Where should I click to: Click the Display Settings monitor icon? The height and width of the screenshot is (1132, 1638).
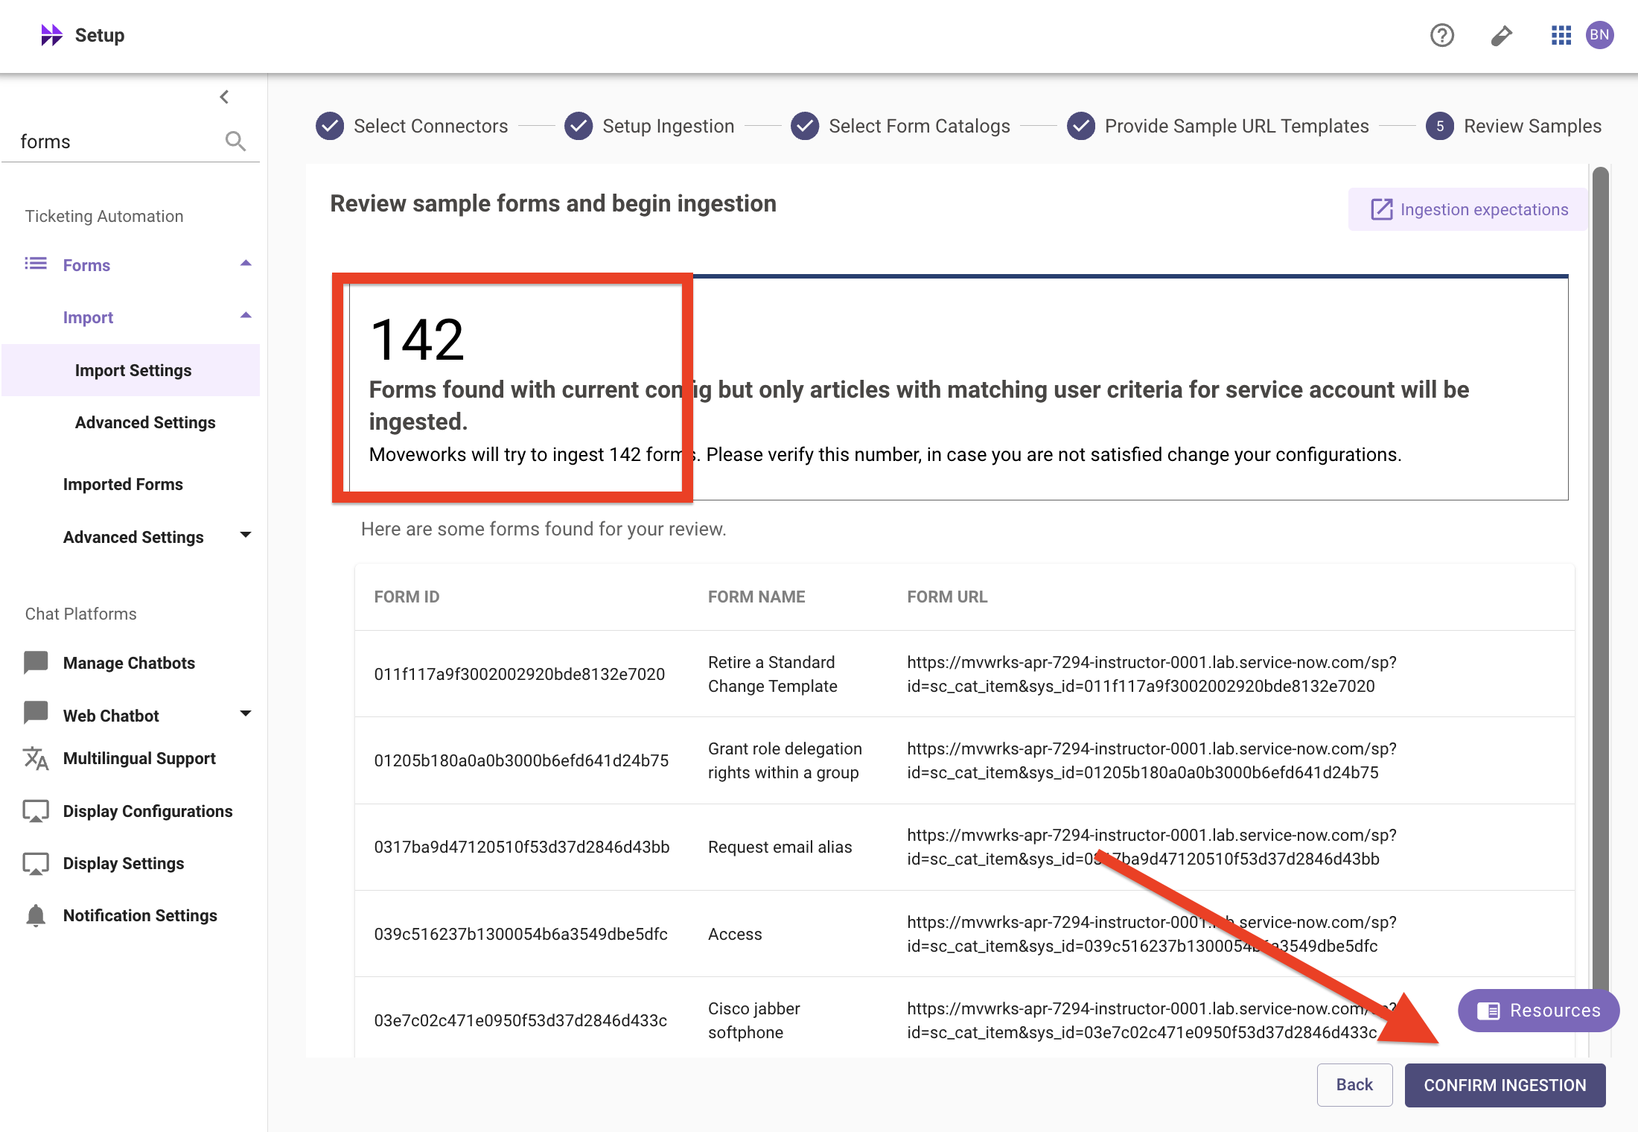pos(36,863)
